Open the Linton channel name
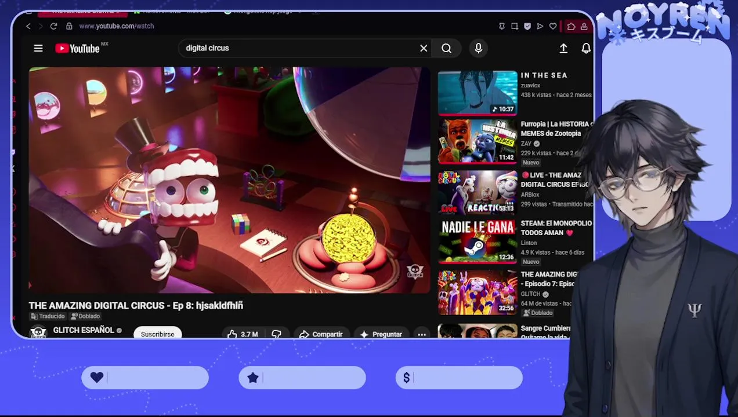Viewport: 738px width, 417px height. 529,243
